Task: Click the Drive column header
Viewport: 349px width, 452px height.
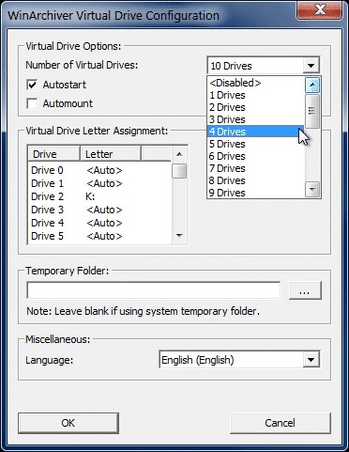Action: (54, 154)
